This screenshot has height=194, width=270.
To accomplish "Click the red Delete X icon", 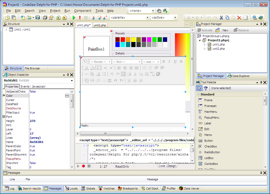I will (239, 18).
